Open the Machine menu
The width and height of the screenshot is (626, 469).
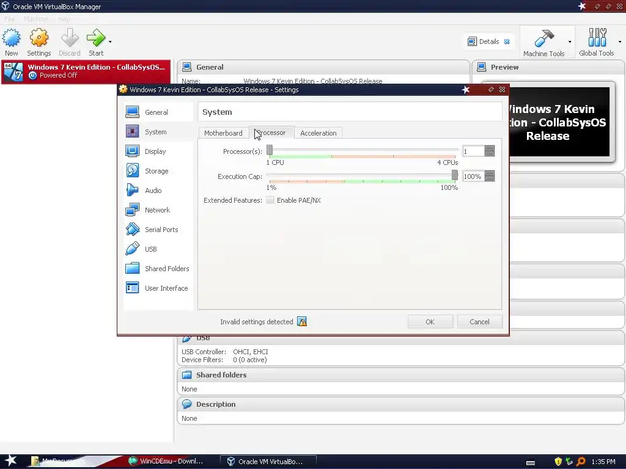point(36,19)
